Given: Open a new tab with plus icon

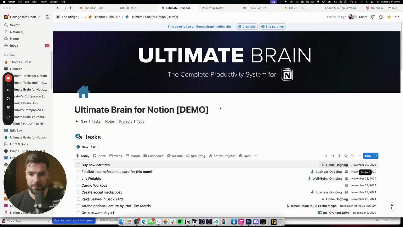Looking at the screenshot, I should (70, 8).
